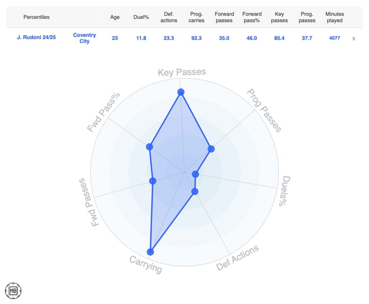
Task: Sort by the Prog. carries column header
Action: click(196, 17)
